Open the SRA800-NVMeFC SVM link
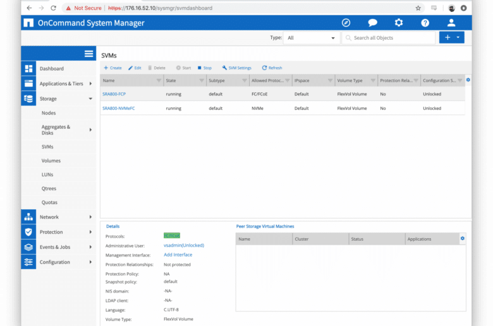 (x=119, y=108)
